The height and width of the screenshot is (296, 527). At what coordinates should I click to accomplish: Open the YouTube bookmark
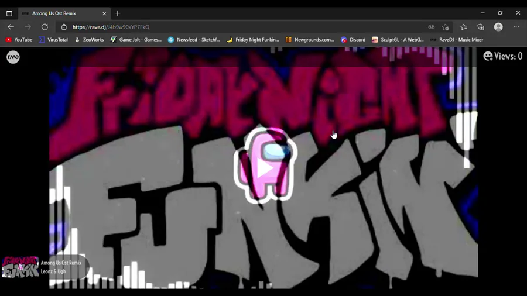click(19, 40)
